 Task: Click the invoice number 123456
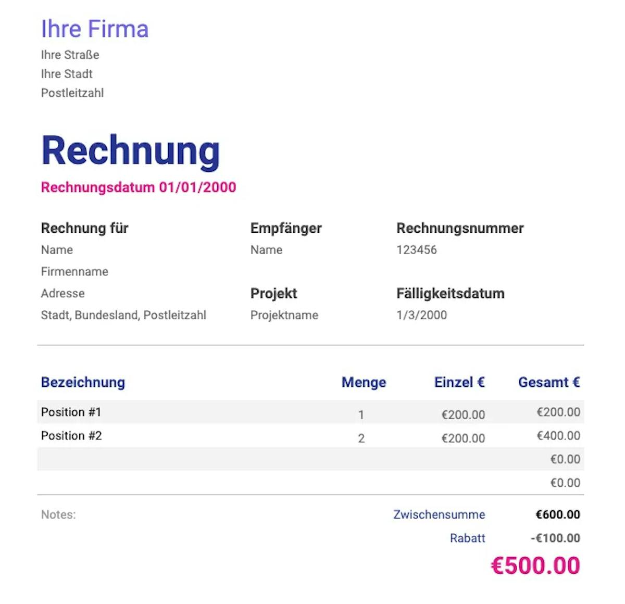[x=417, y=250]
